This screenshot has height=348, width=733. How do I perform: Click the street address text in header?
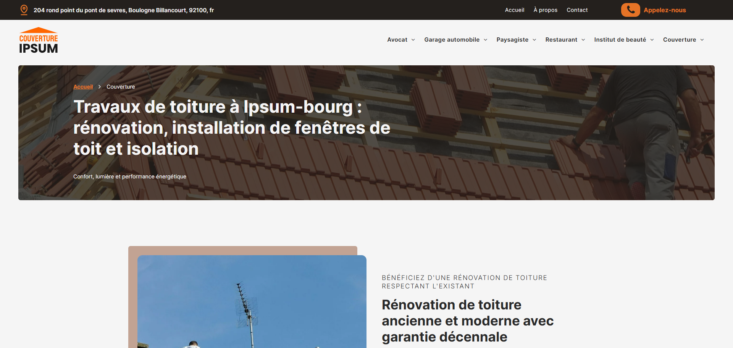pyautogui.click(x=124, y=10)
